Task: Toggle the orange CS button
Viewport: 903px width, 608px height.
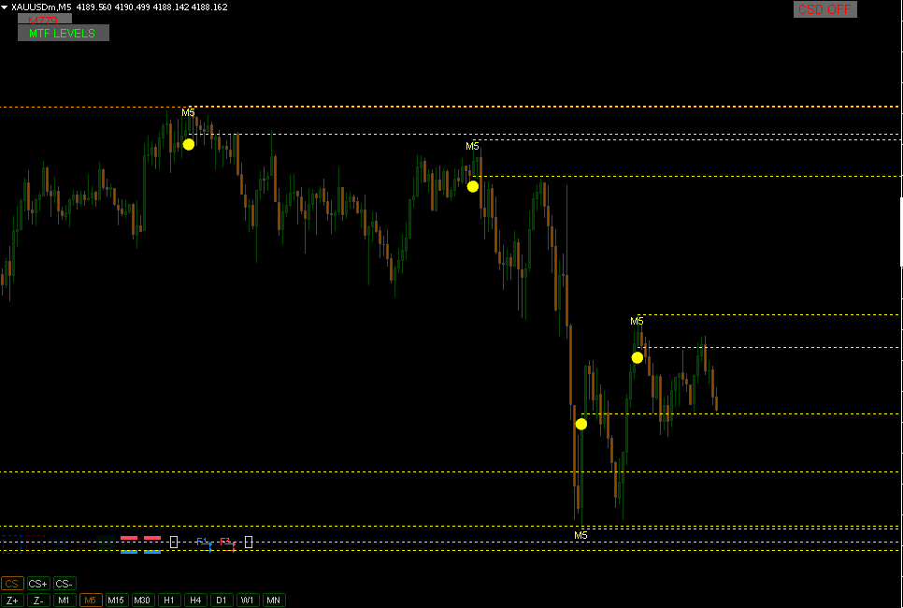Action: click(x=12, y=584)
